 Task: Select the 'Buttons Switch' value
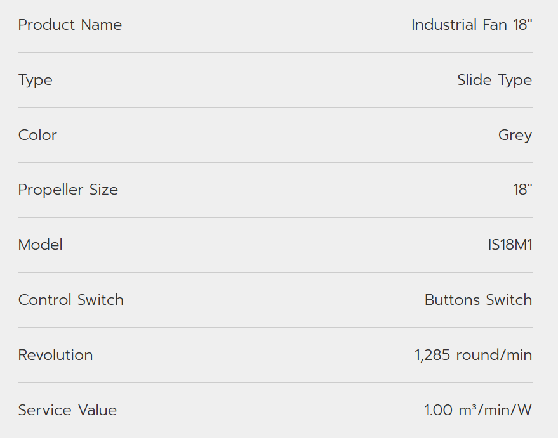coord(478,300)
